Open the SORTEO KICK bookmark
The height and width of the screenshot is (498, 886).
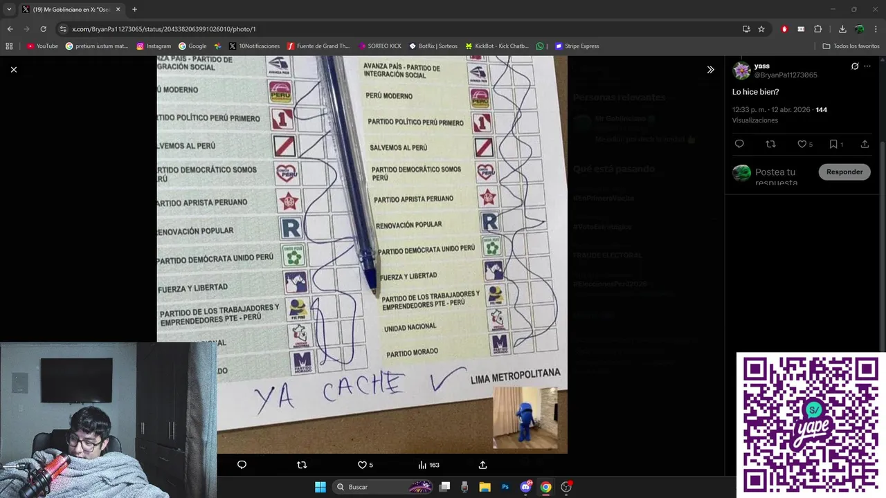click(380, 46)
